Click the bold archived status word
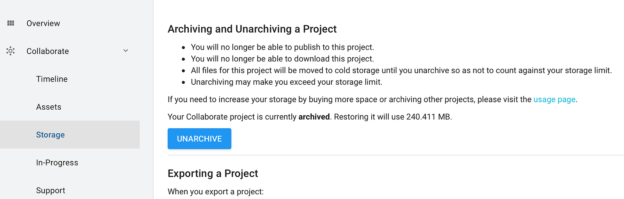 click(314, 117)
